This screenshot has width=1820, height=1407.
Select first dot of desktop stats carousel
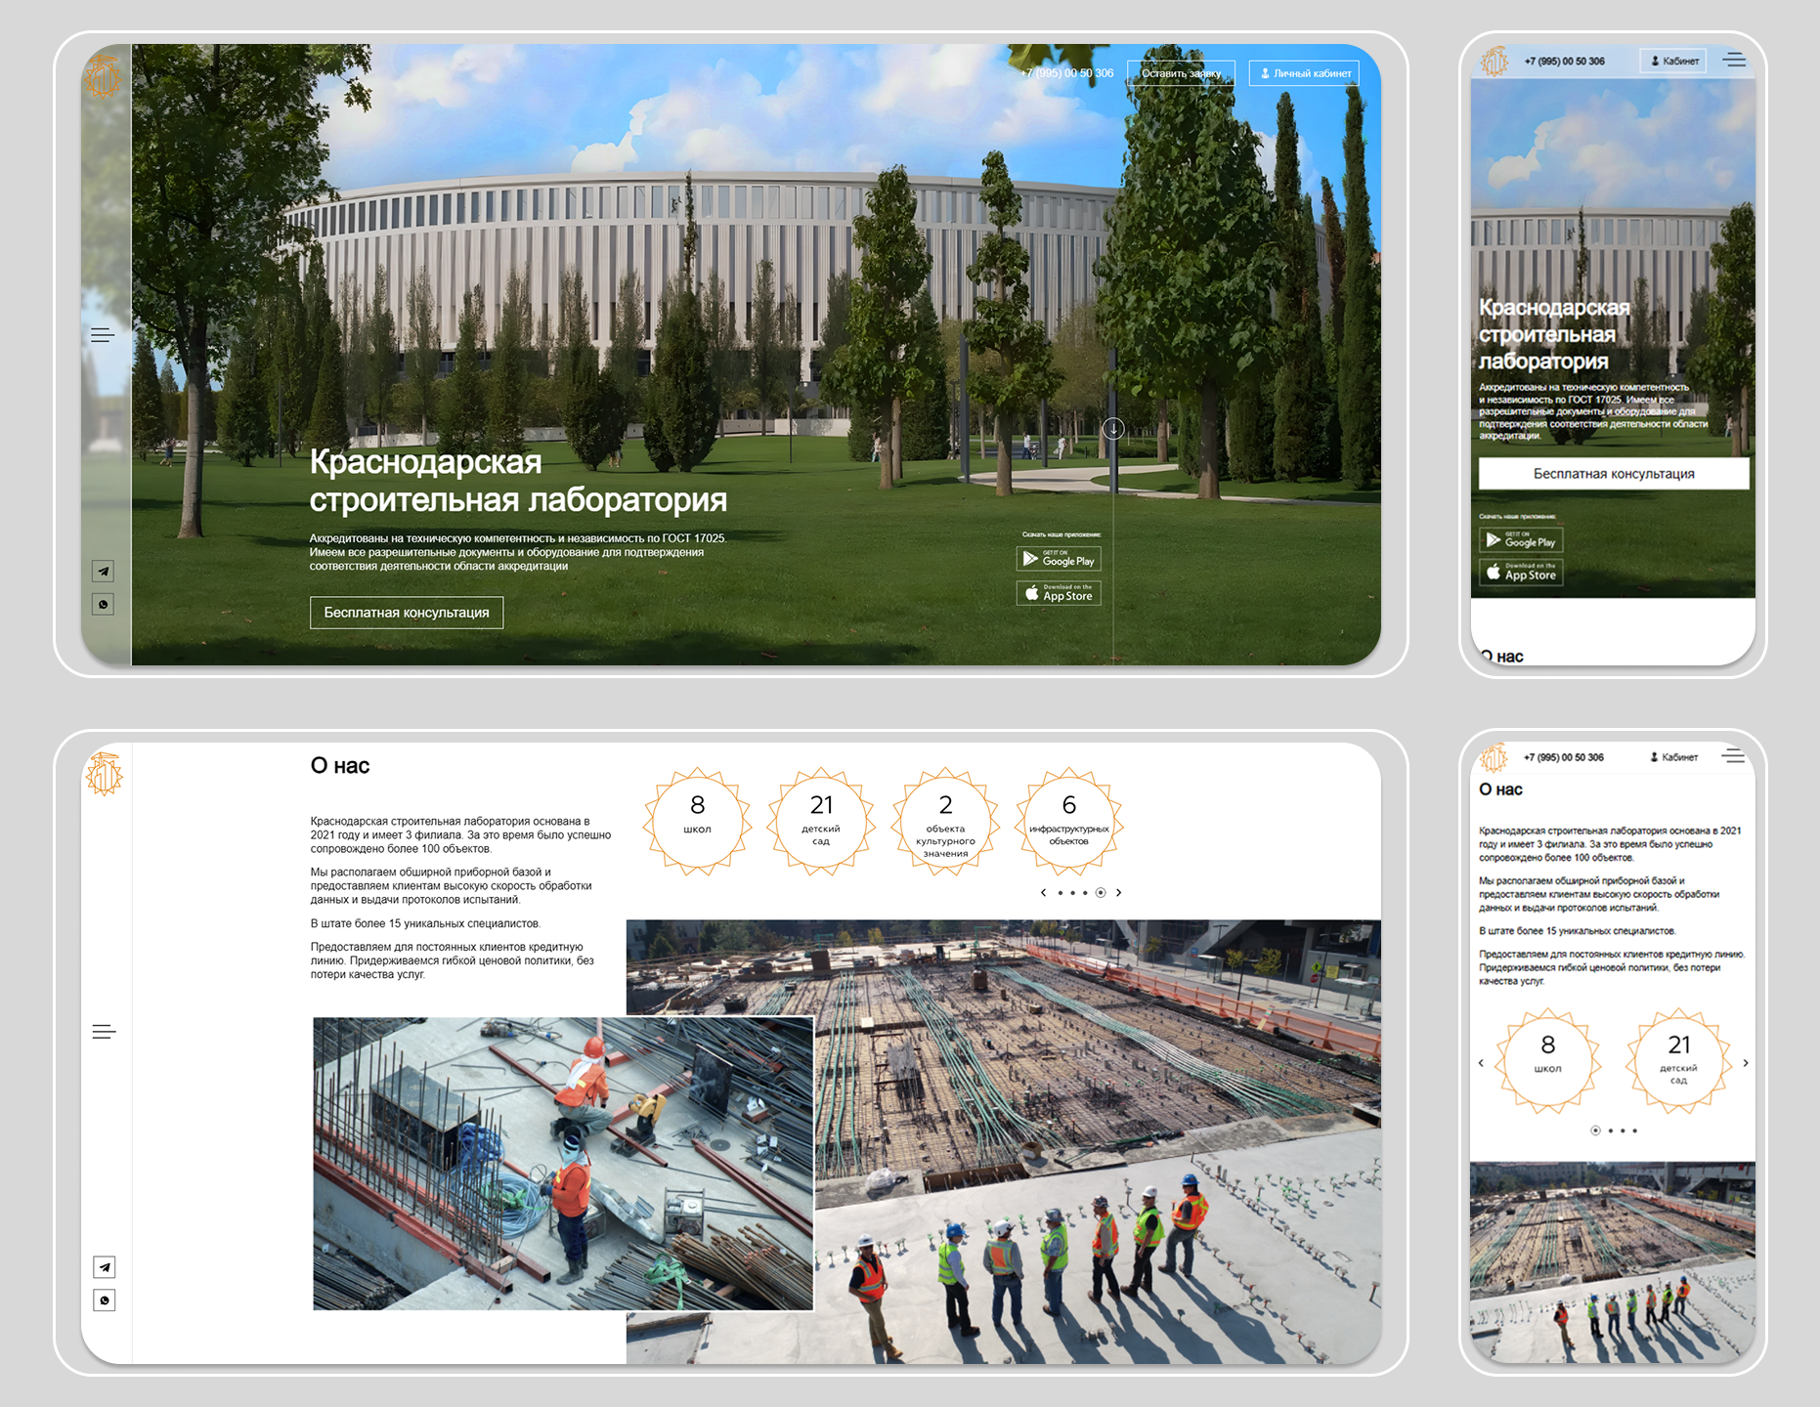1060,892
